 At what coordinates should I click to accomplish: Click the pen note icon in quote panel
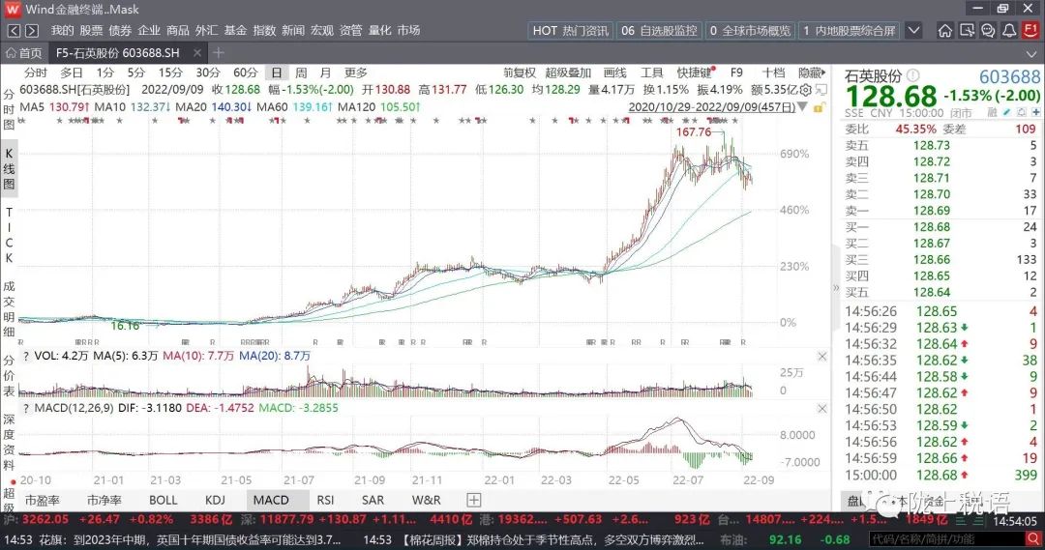pos(1007,113)
